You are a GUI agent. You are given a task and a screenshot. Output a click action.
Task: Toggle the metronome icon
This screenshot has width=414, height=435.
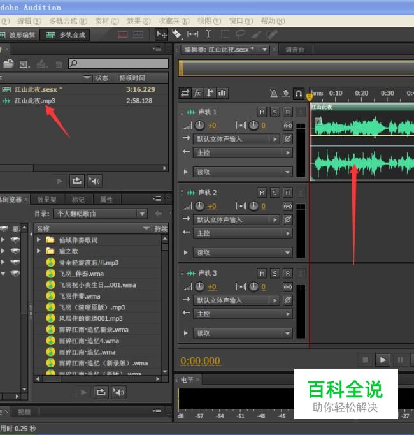pos(274,94)
